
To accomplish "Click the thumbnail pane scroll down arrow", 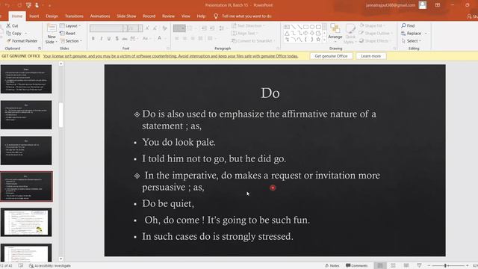I will coord(61,259).
